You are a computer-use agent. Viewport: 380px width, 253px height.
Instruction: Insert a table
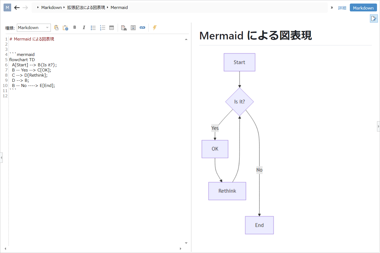111,28
